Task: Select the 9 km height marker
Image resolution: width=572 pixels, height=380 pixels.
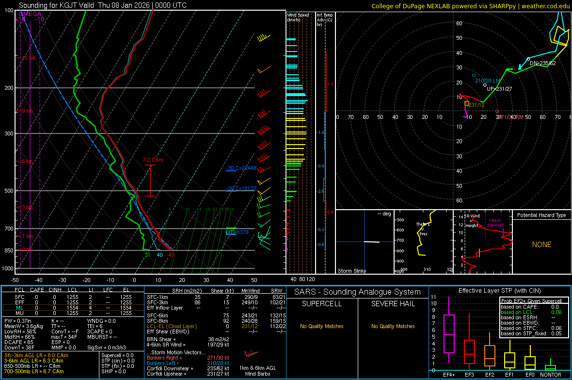Action: [x=27, y=111]
